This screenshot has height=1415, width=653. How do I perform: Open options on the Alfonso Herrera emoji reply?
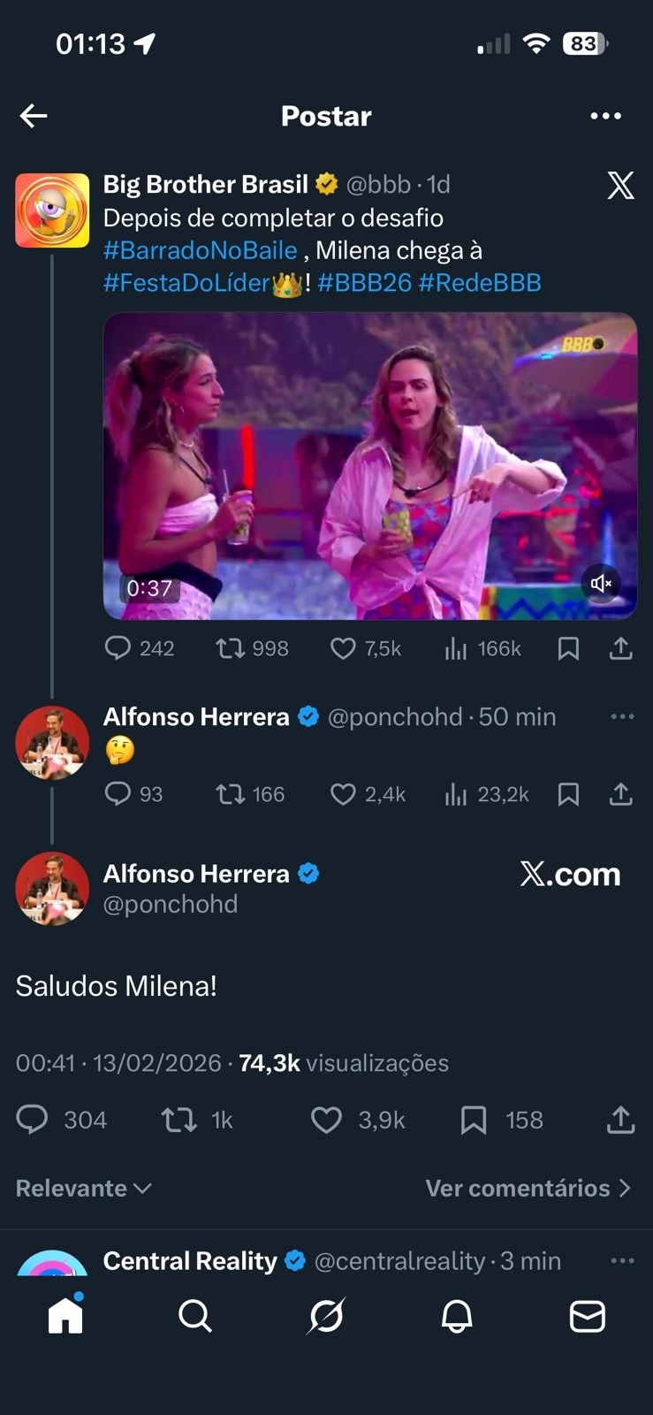tap(622, 716)
